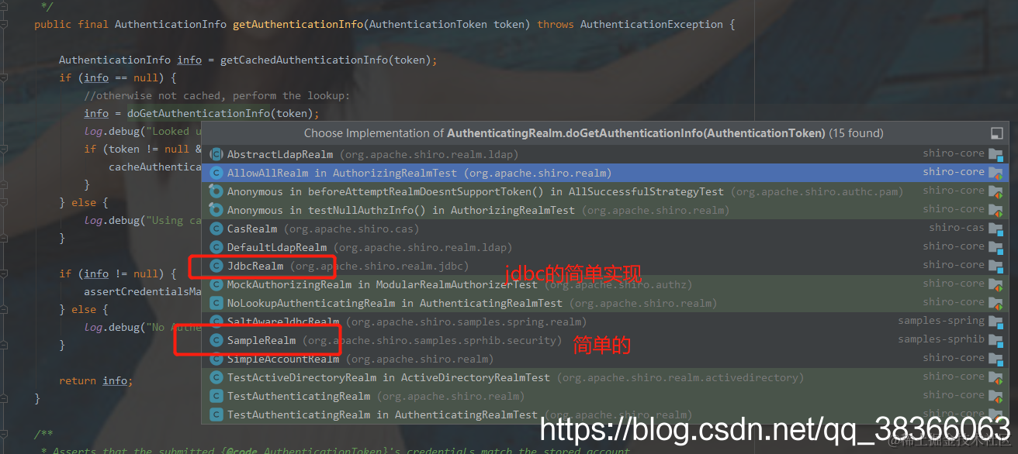
Task: Click class icon of Anonymous in testNullAuthzInfo()
Action: tap(216, 210)
